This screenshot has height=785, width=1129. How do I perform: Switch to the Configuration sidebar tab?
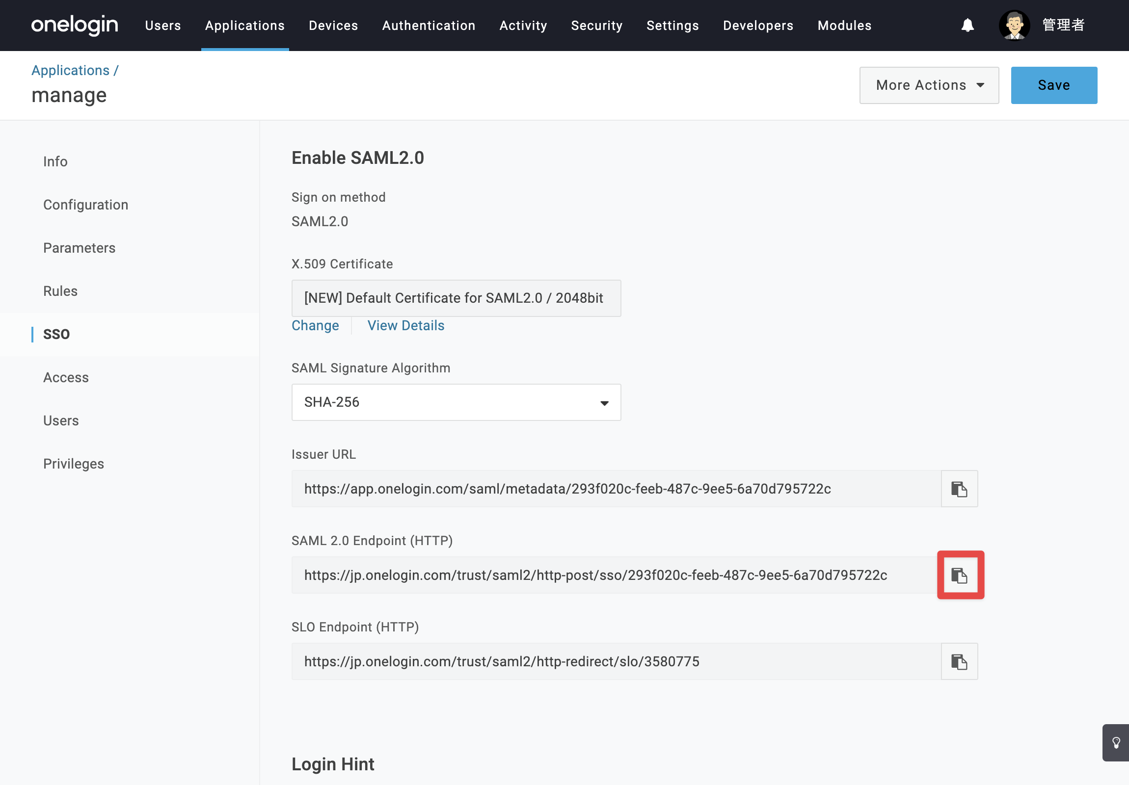85,205
